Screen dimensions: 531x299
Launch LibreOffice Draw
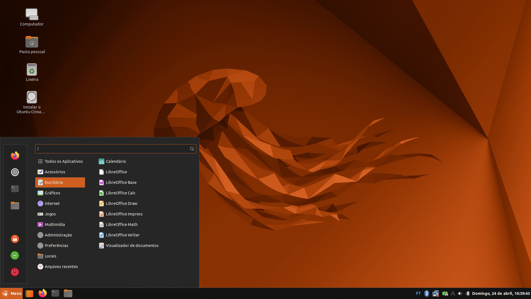[118, 203]
